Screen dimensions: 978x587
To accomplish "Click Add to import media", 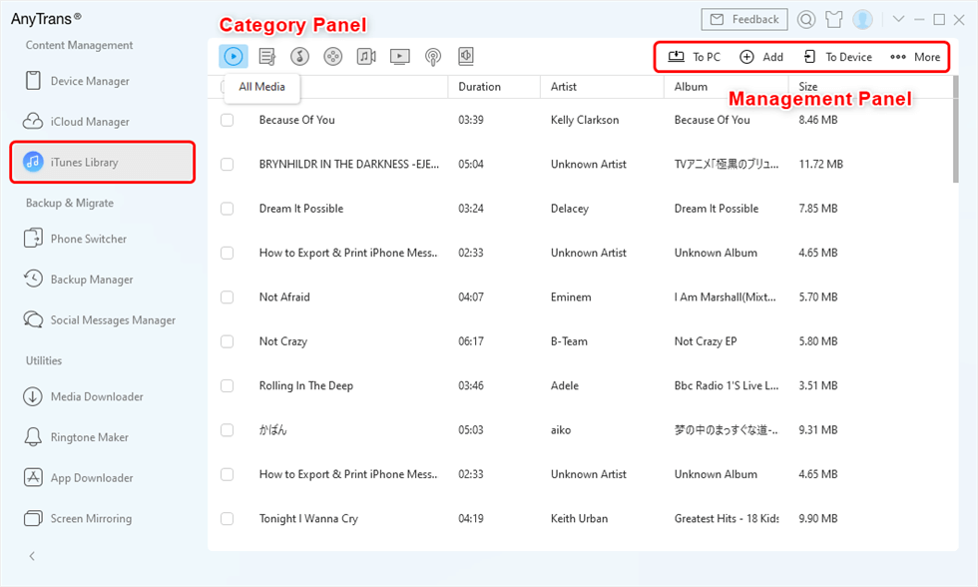I will [x=760, y=57].
